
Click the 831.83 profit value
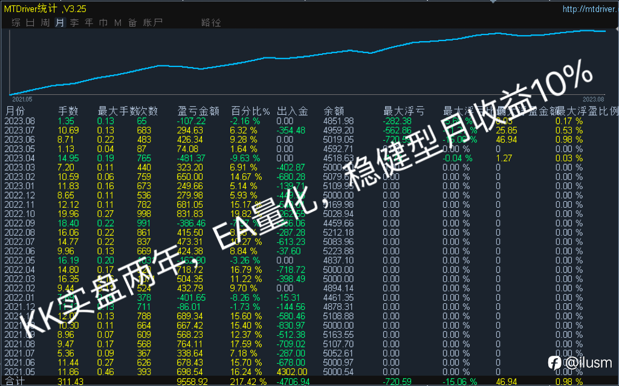coord(190,214)
